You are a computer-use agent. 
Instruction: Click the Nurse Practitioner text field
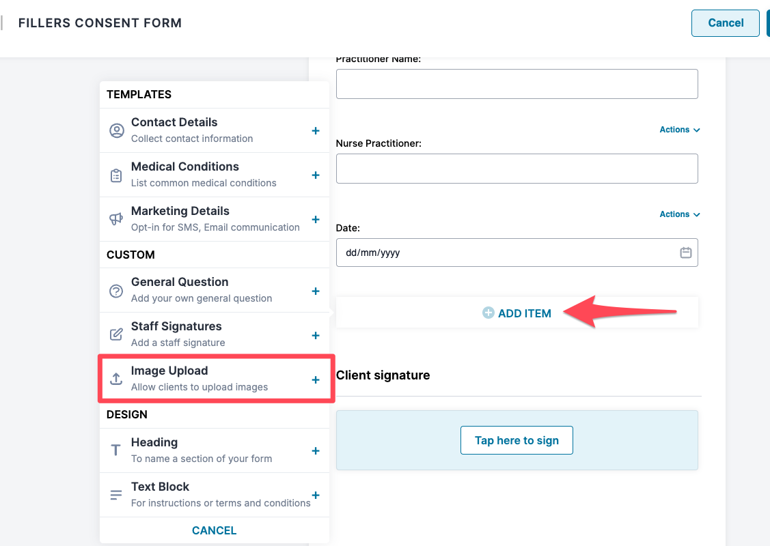click(517, 169)
